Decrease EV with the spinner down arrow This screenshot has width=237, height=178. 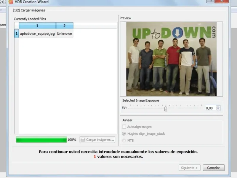pos(218,109)
